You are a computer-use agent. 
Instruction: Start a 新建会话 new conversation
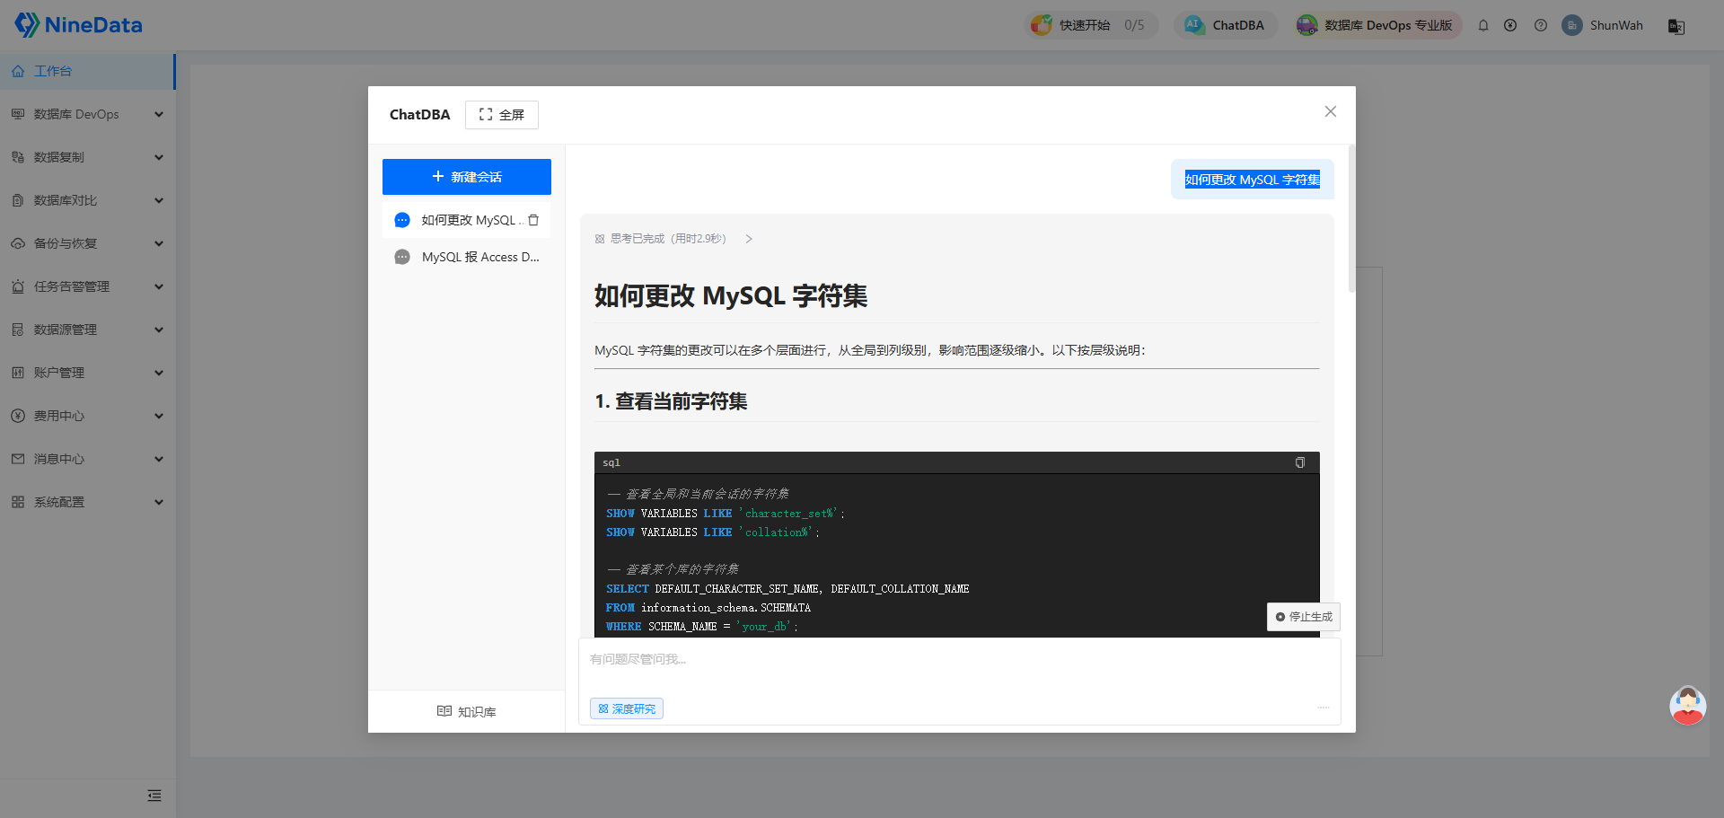[467, 177]
